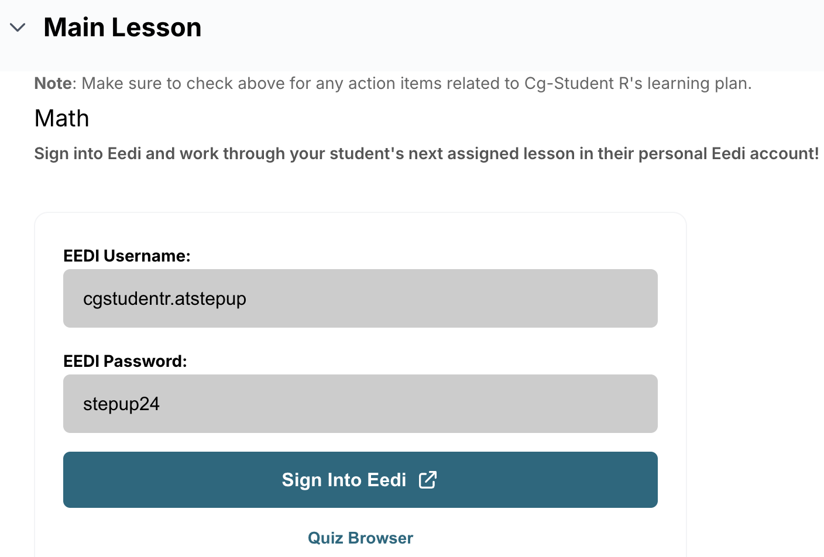Click the external-link icon on Sign Into Eedi

tap(428, 479)
